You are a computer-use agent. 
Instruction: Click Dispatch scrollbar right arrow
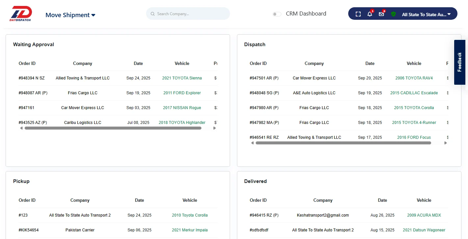point(446,143)
